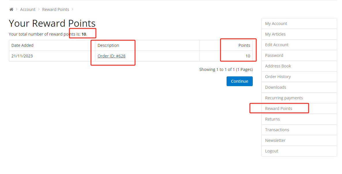Open Address Book in the sidebar
The width and height of the screenshot is (342, 174).
[x=299, y=66]
